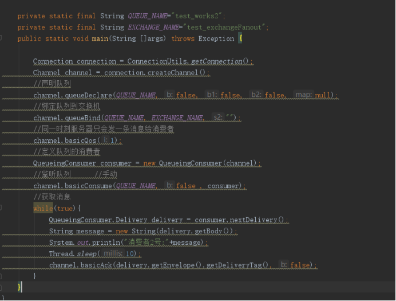Click the map: parameter hint
This screenshot has height=301, width=396.
303,95
